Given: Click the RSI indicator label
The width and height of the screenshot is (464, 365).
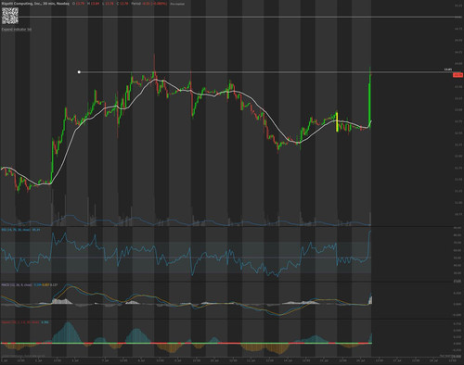Looking at the screenshot, I should (x=20, y=230).
